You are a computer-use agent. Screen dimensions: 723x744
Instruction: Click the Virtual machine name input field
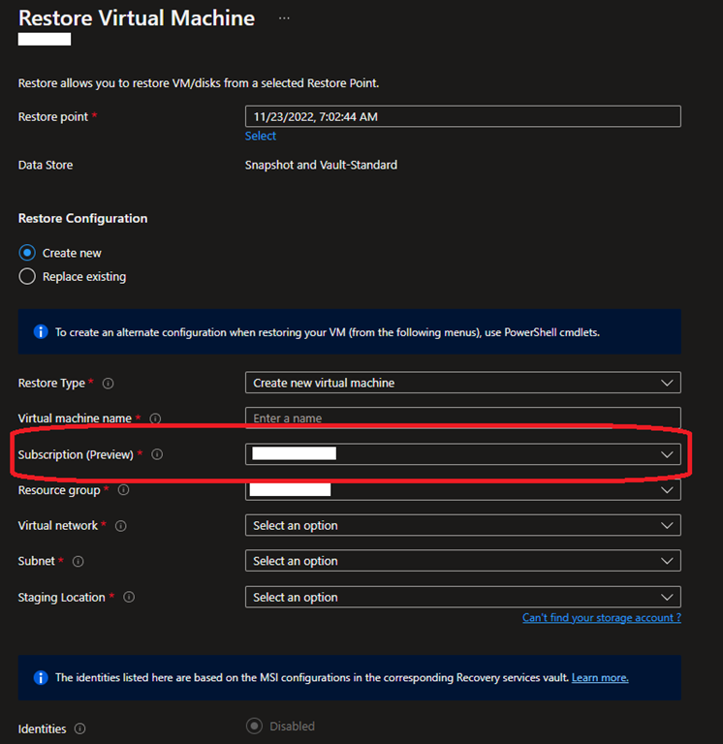462,418
